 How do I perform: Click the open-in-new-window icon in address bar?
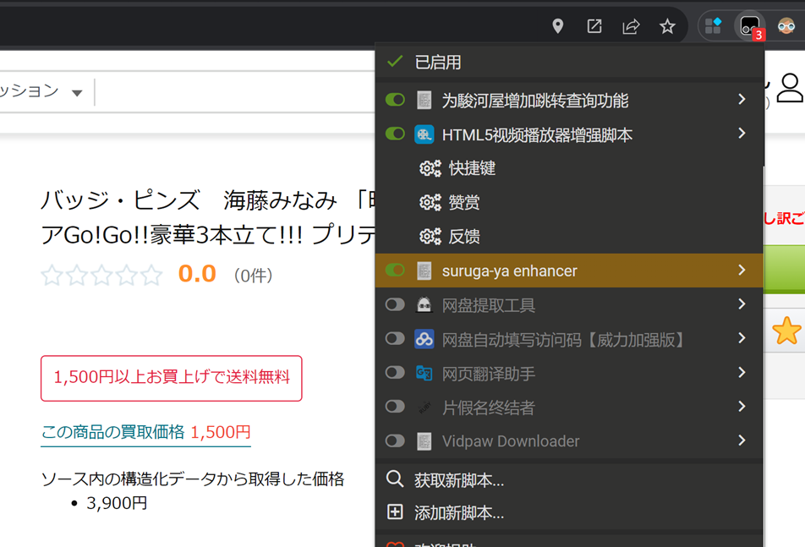(594, 26)
